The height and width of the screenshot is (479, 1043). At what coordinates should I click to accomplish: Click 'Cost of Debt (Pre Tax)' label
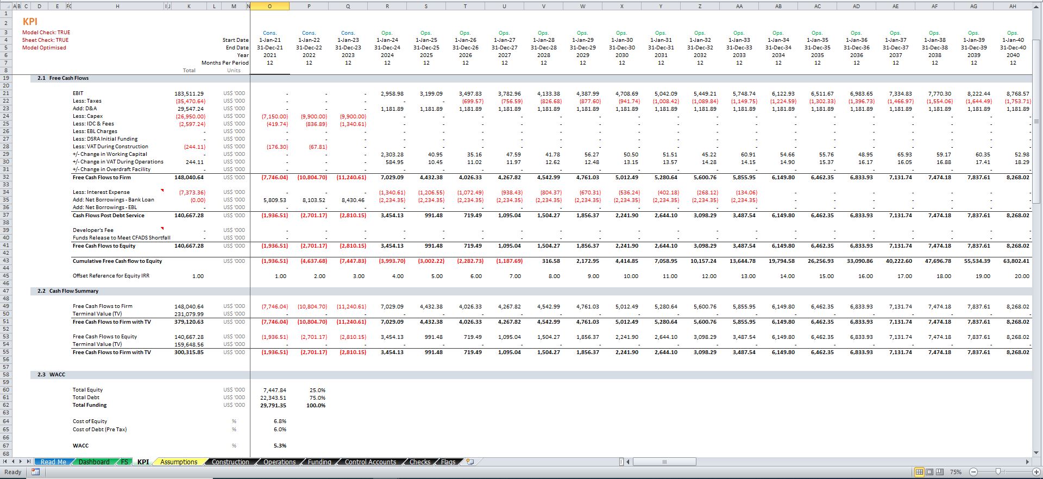99,430
